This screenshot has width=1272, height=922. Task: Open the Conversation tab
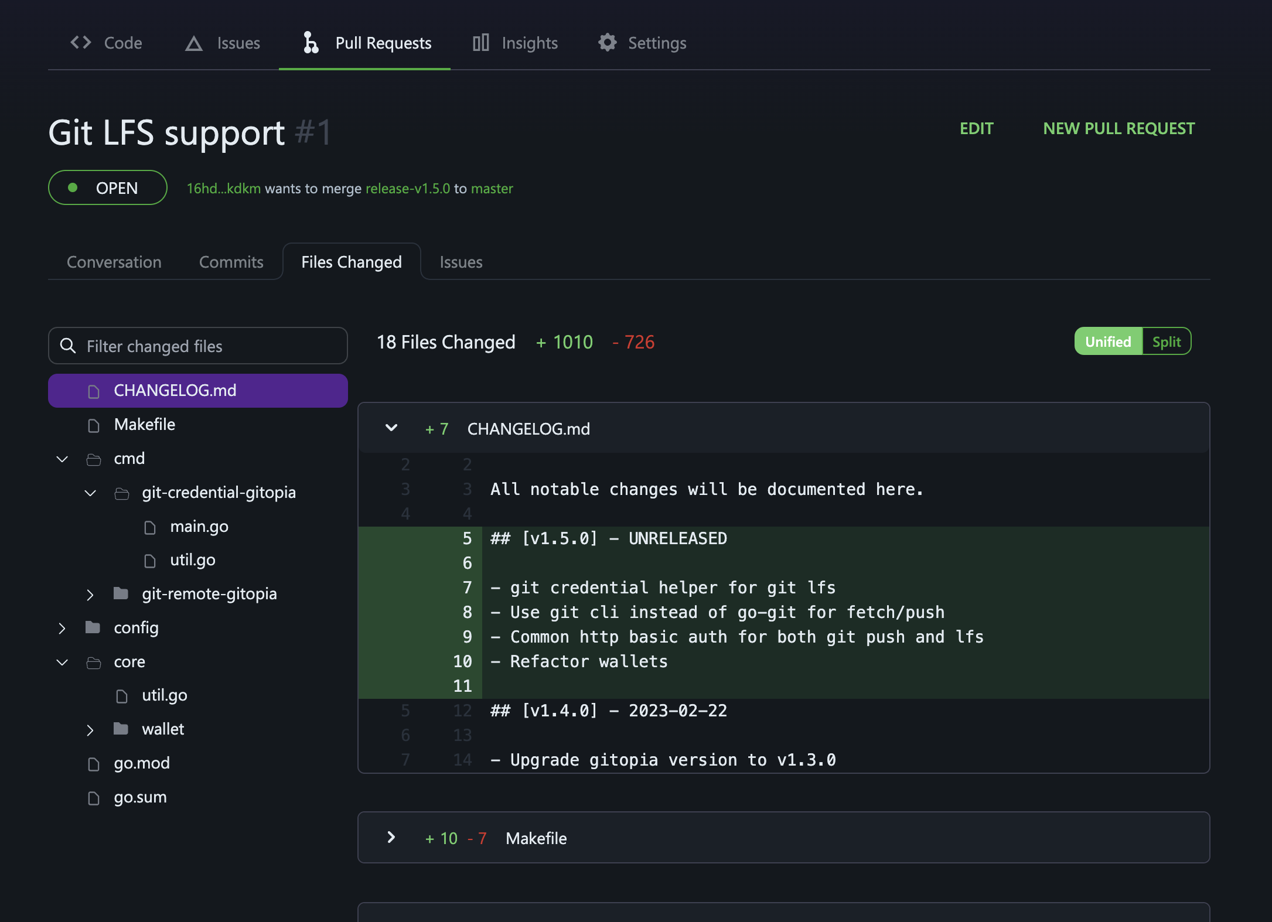click(x=114, y=262)
